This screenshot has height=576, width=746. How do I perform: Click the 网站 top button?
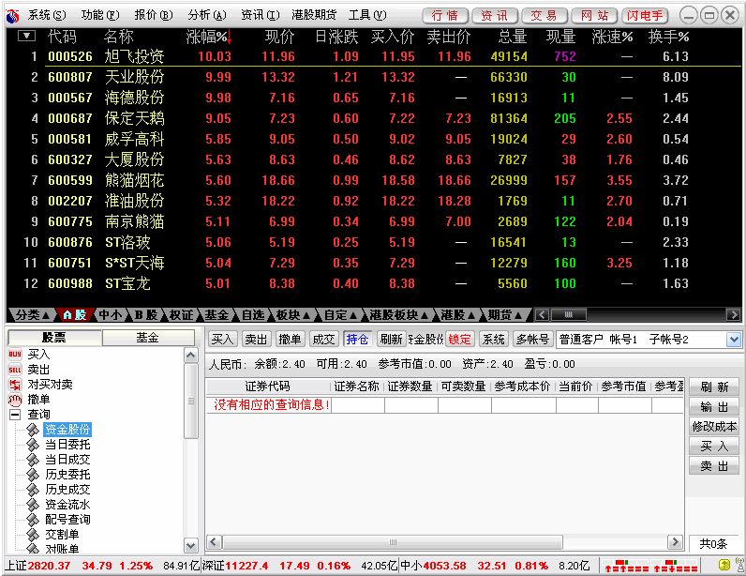(x=594, y=16)
